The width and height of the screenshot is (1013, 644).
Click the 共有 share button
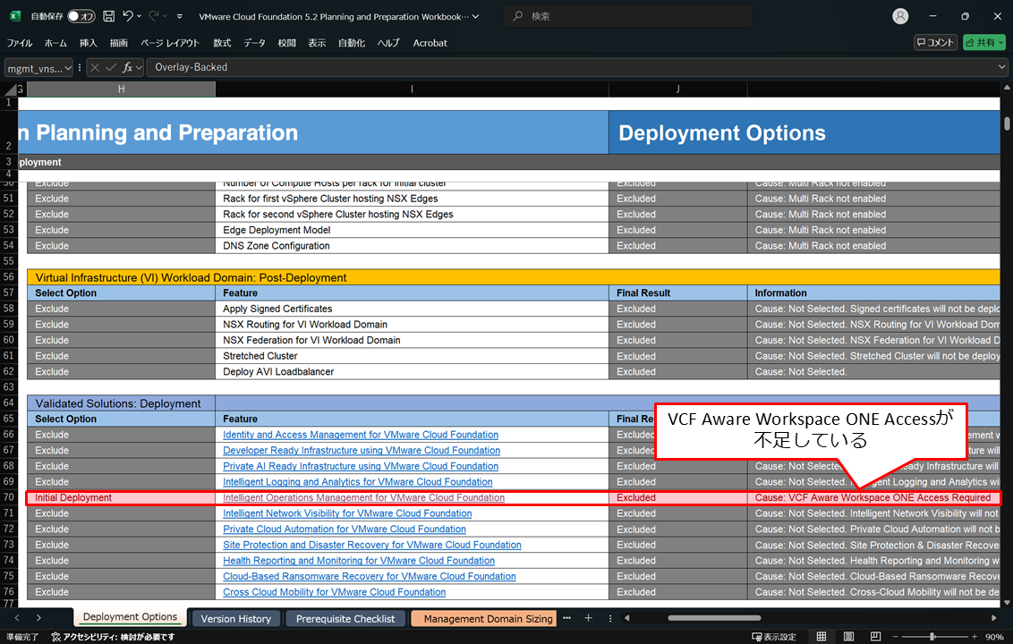point(984,43)
